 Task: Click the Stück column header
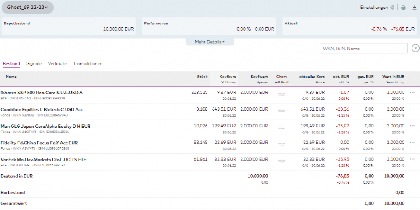202,77
